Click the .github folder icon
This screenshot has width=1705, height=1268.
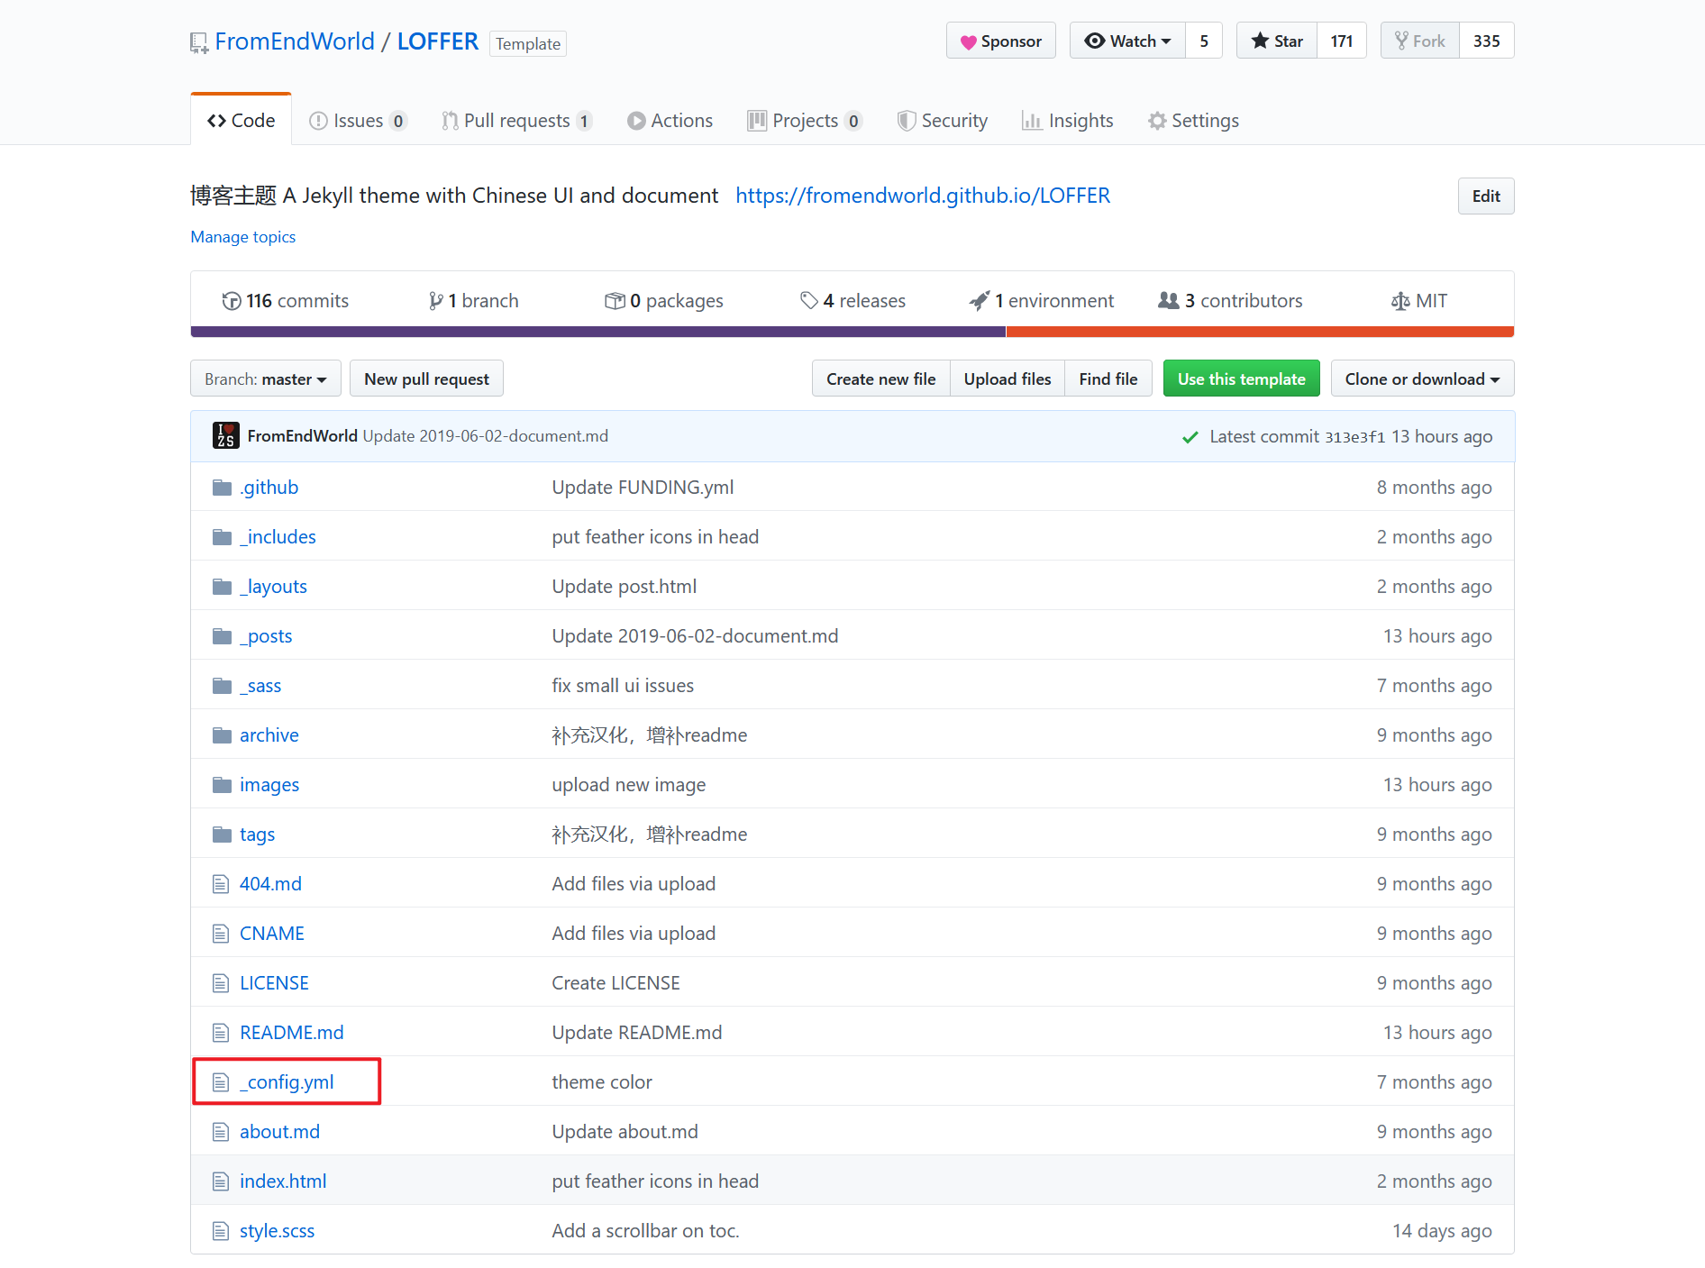(222, 488)
